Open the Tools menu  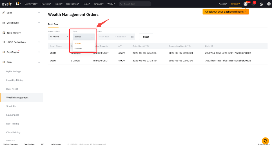(86, 4)
